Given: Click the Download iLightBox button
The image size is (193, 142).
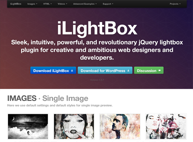Looking at the screenshot, I should tap(53, 70).
